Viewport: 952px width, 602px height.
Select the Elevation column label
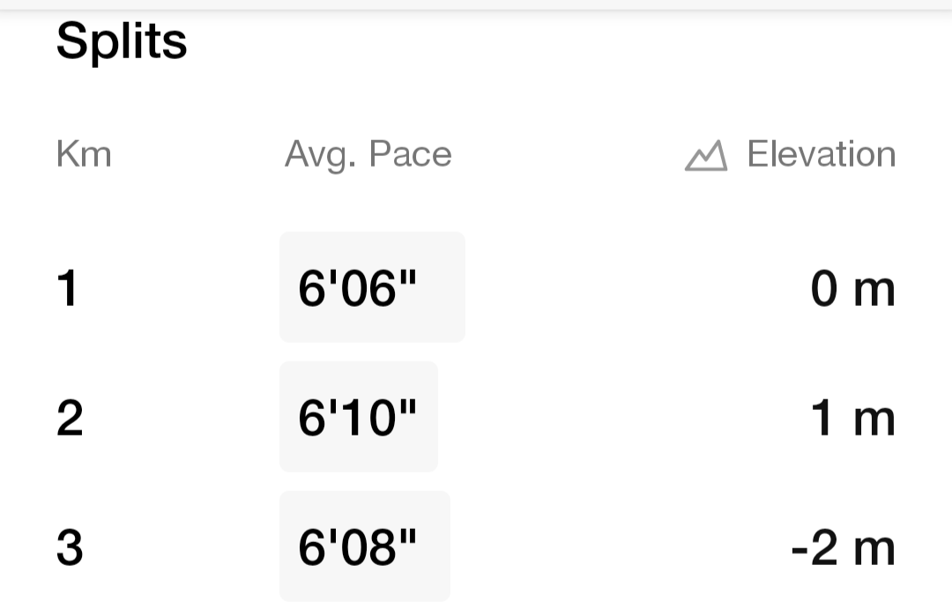[x=822, y=154]
